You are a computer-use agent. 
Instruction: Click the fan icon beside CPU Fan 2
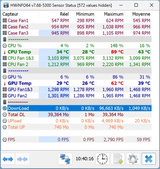coord(5,65)
